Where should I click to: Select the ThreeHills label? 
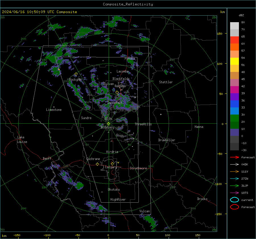(x=143, y=124)
